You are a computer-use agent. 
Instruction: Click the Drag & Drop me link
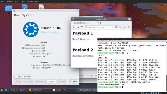81,39
